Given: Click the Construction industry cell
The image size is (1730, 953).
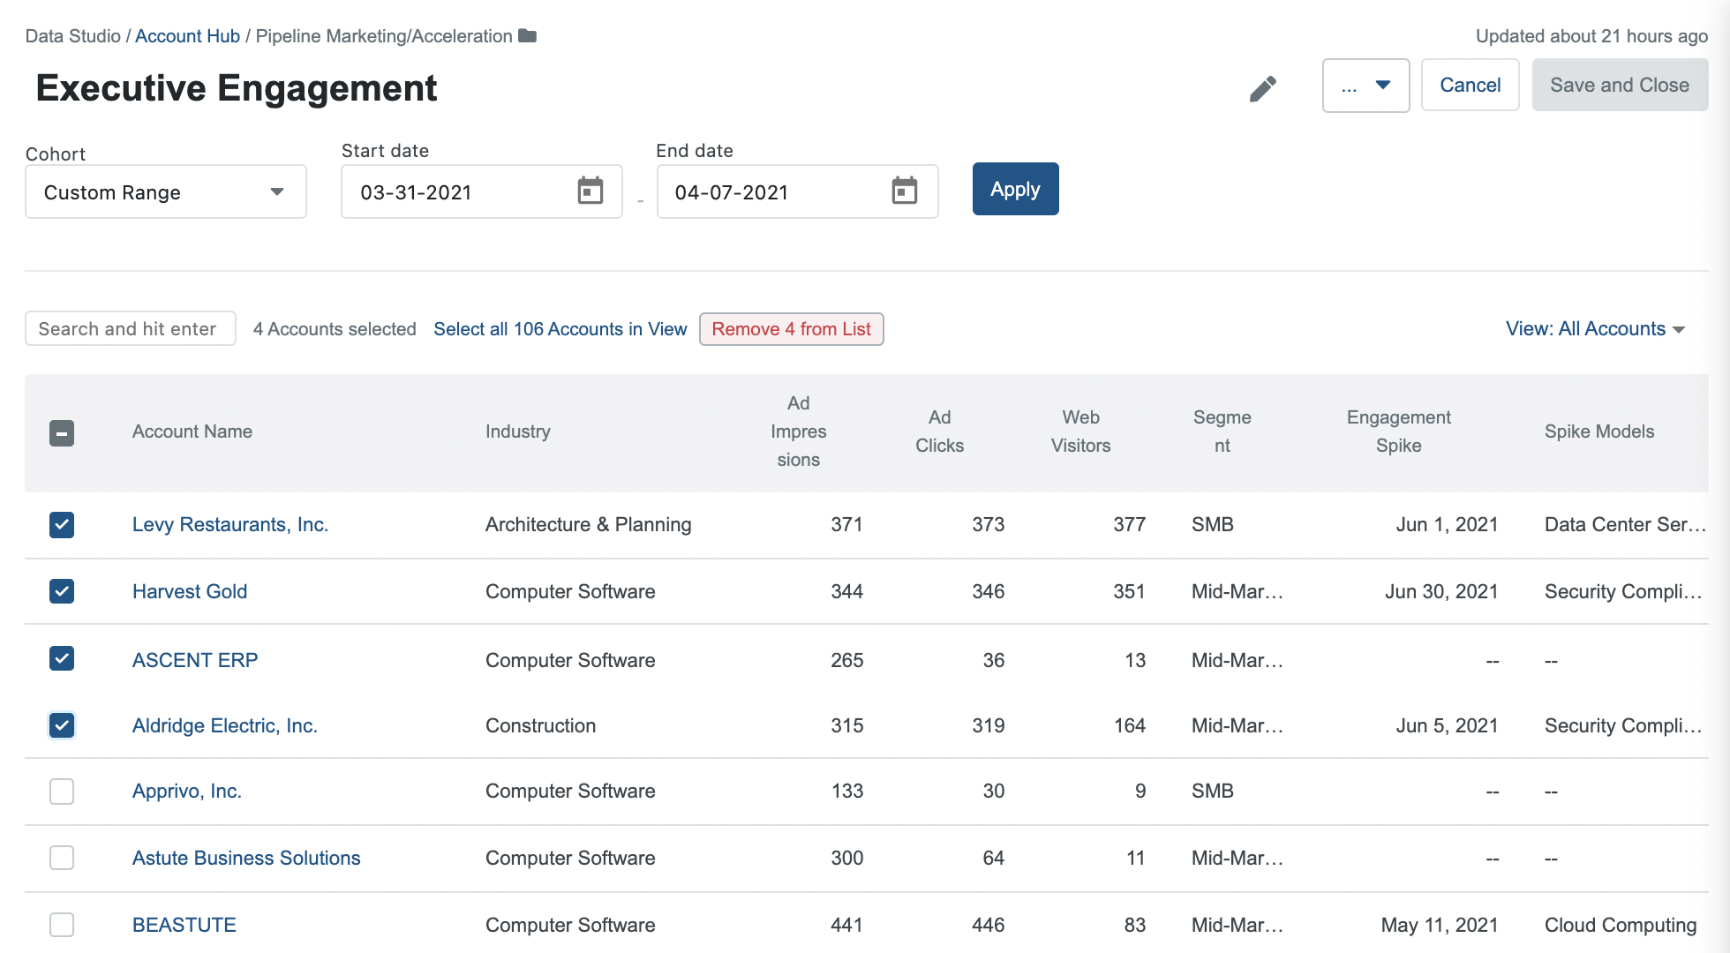Looking at the screenshot, I should point(541,725).
